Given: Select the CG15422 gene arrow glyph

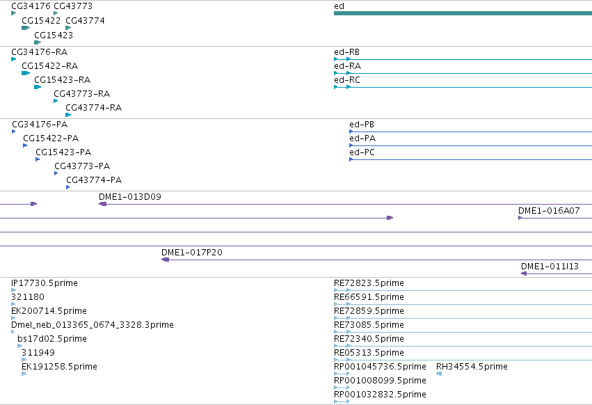Looking at the screenshot, I should pos(26,28).
